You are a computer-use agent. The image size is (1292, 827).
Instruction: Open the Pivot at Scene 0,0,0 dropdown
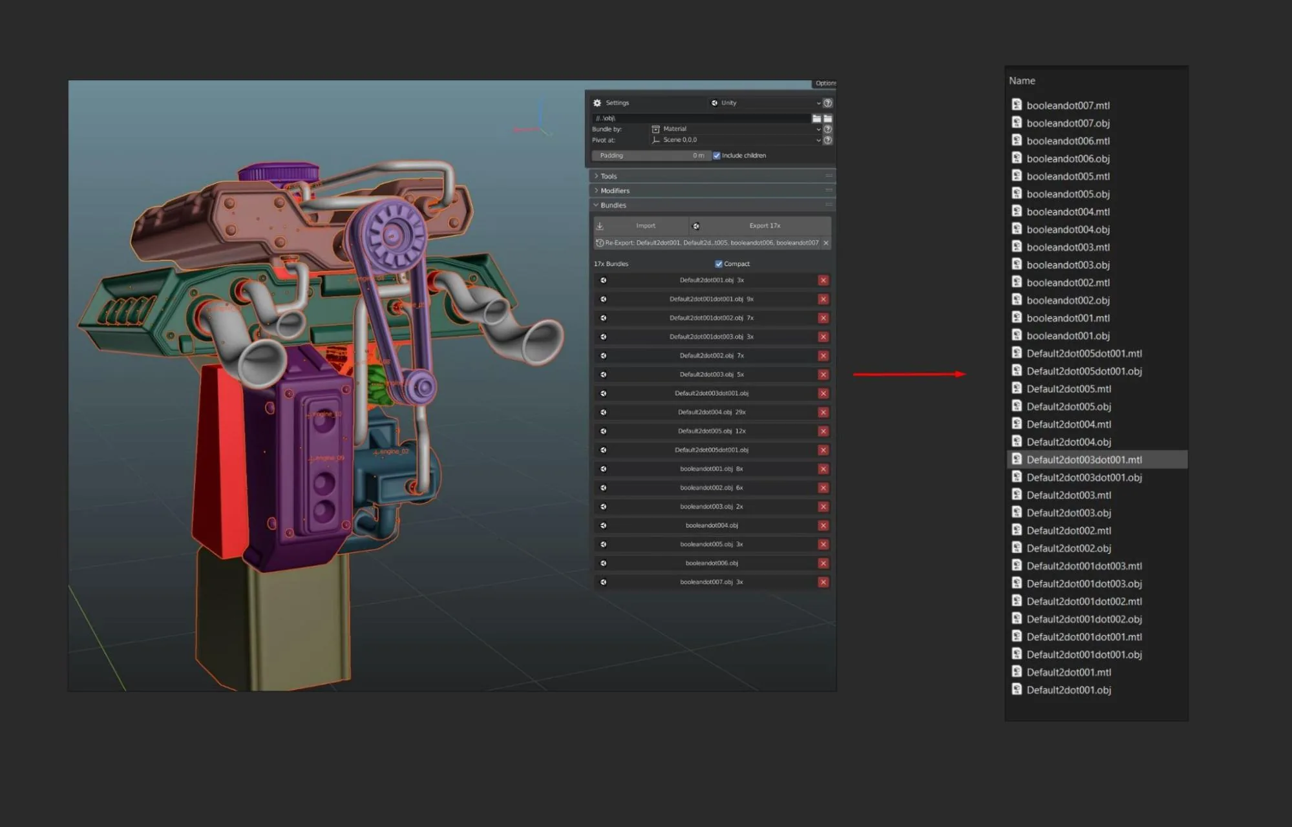736,140
